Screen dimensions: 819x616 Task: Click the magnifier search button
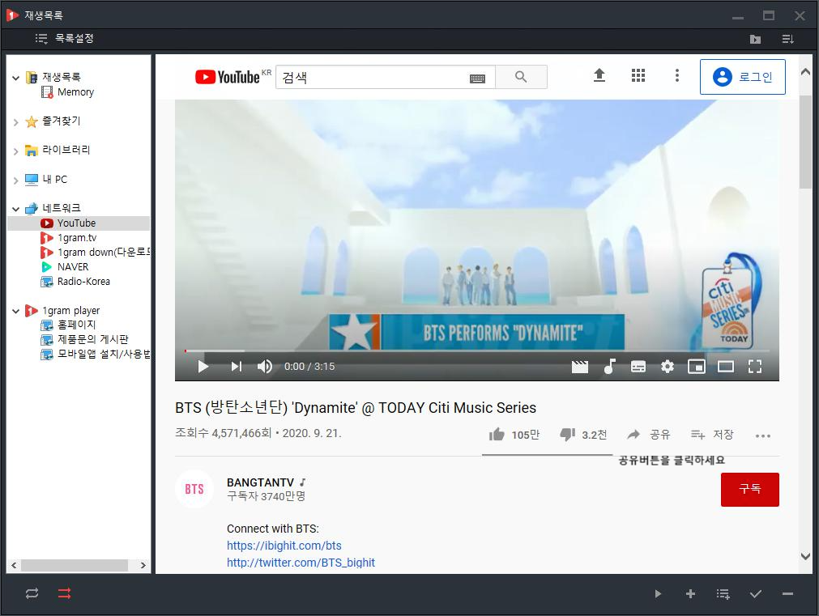pos(521,77)
